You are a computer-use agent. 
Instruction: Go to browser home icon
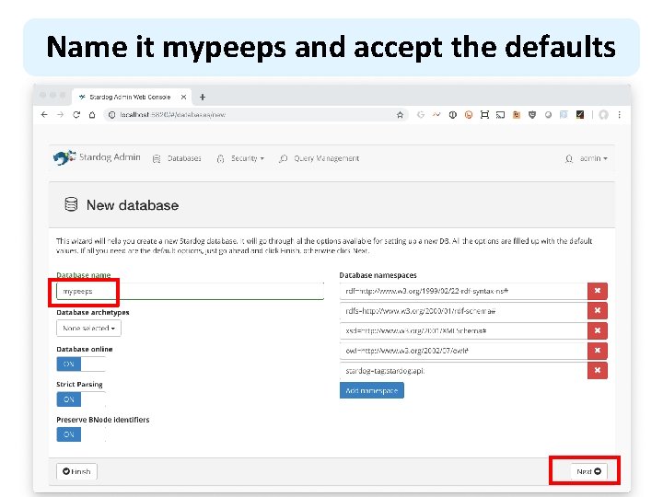point(92,114)
